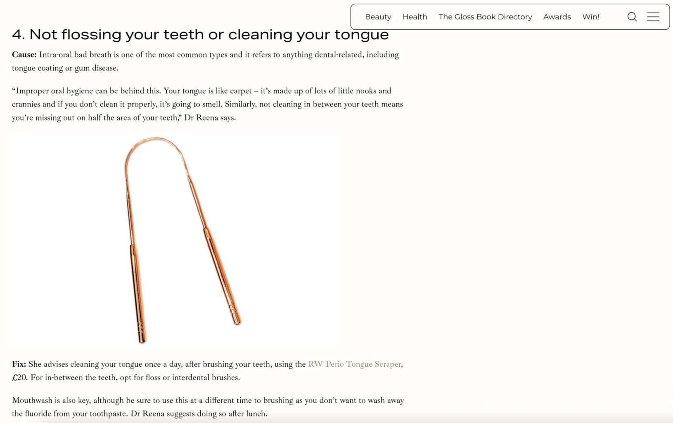Click the curved top of the scraper

[x=155, y=154]
